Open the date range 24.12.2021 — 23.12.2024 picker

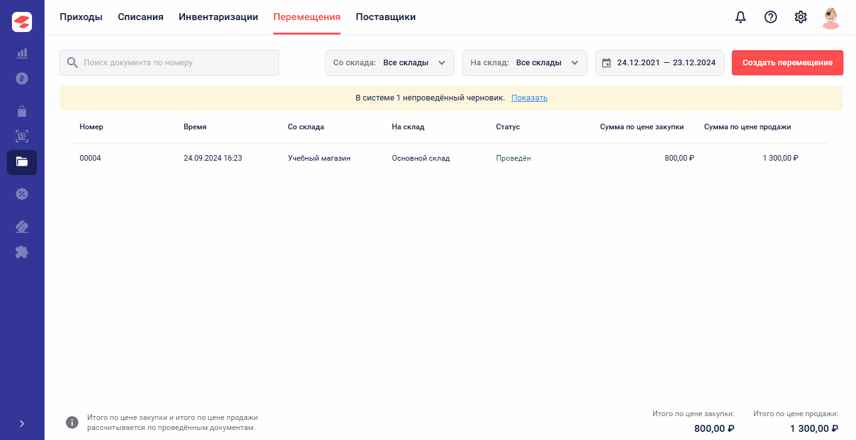(660, 63)
